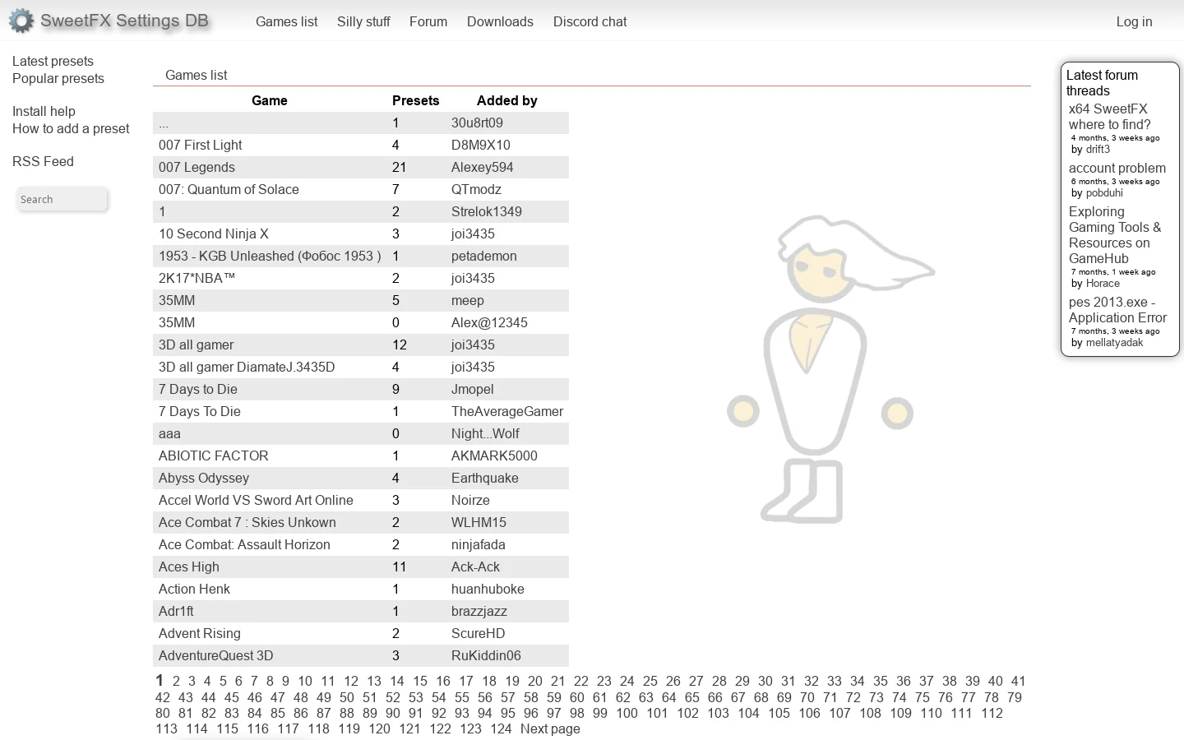The image size is (1184, 740).
Task: Open 10 Second Ninja X entry
Action: coord(214,234)
